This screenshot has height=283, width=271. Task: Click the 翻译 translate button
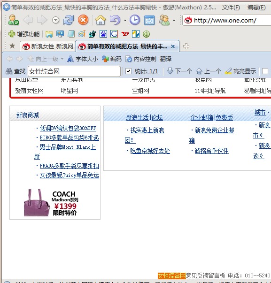click(166, 59)
